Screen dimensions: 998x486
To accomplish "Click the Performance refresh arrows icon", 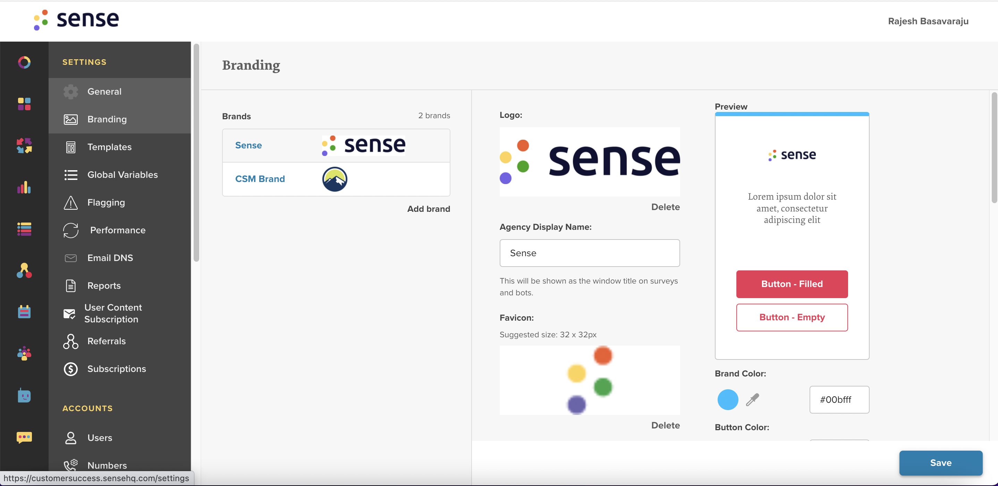I will pyautogui.click(x=70, y=230).
